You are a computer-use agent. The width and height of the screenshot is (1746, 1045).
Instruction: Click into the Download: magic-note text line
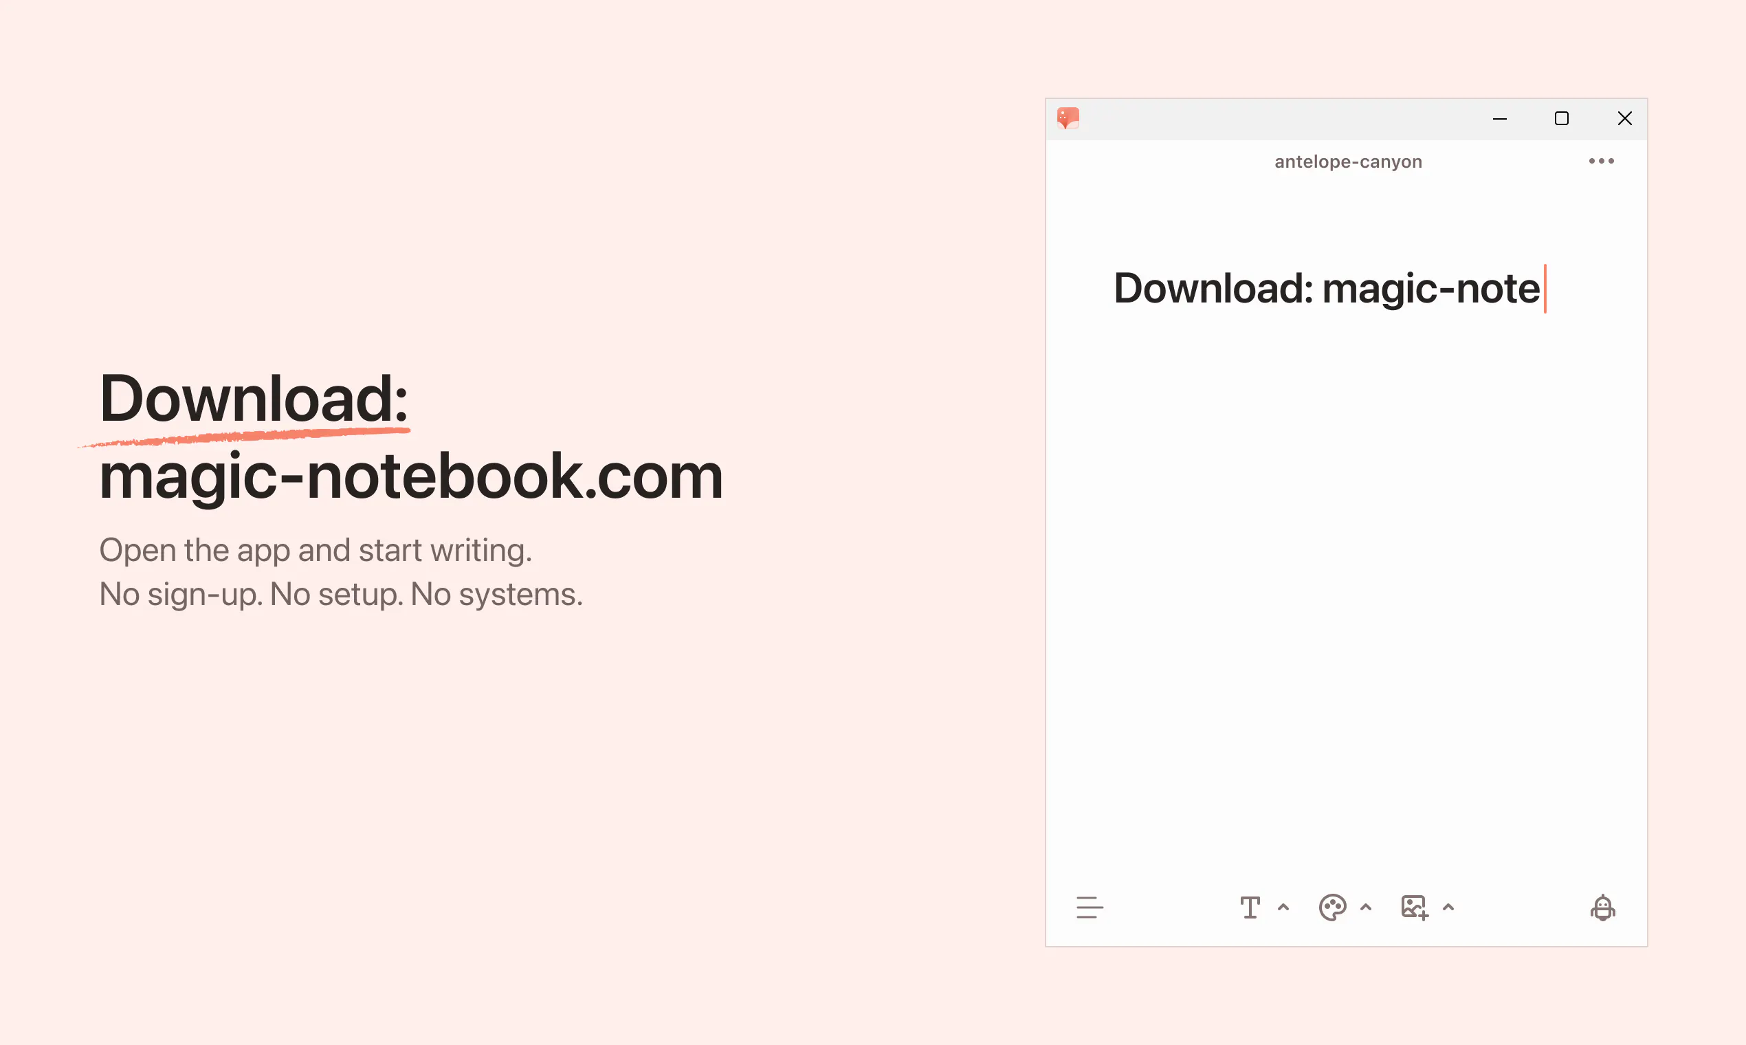pos(1327,289)
